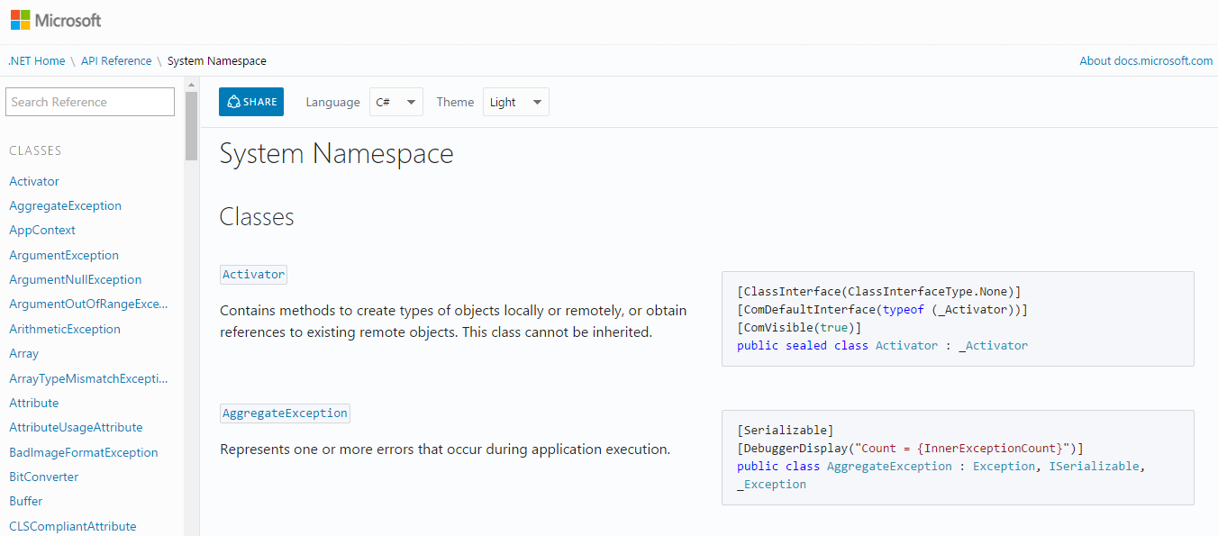This screenshot has height=536, width=1218.
Task: Click _Activator type in code block
Action: pyautogui.click(x=993, y=345)
